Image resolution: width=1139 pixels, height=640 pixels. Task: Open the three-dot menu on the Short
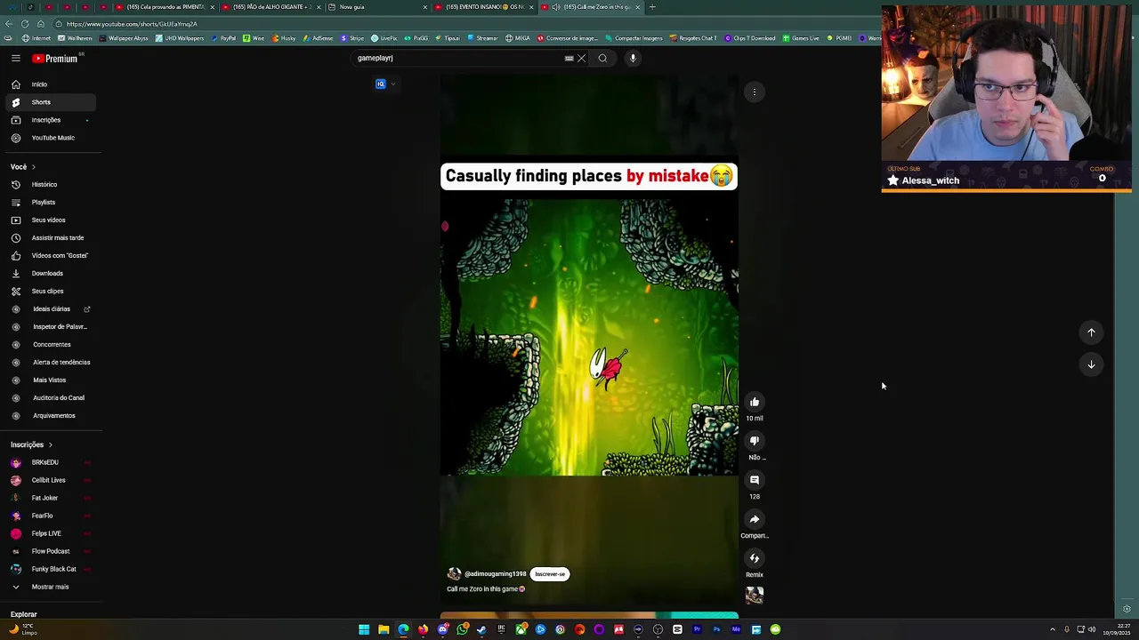pos(754,92)
